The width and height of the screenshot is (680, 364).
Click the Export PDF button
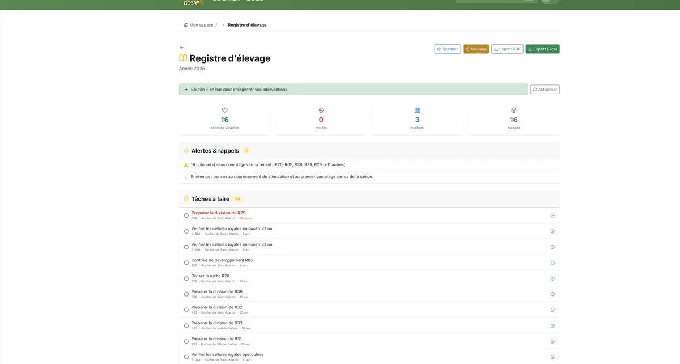(507, 49)
